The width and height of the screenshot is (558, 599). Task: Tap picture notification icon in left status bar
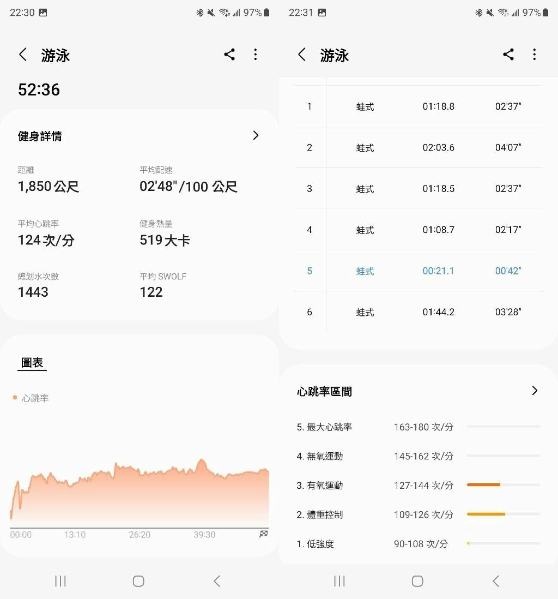point(43,13)
